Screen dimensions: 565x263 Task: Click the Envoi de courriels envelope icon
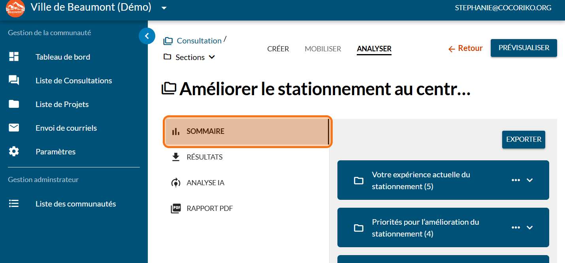14,128
